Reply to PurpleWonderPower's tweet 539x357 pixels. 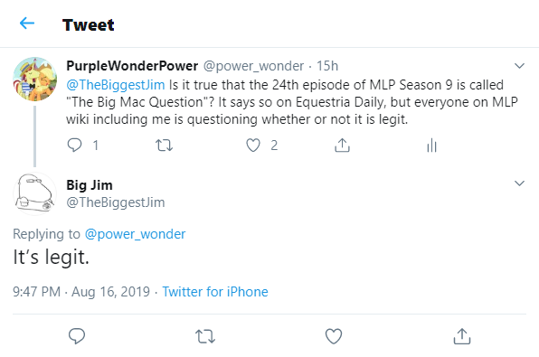pos(74,145)
